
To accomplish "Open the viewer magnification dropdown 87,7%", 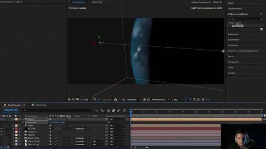I will (x=86, y=99).
